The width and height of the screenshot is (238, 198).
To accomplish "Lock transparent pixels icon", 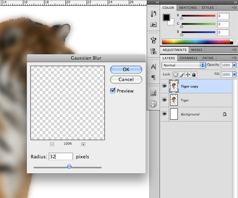I will coord(176,74).
